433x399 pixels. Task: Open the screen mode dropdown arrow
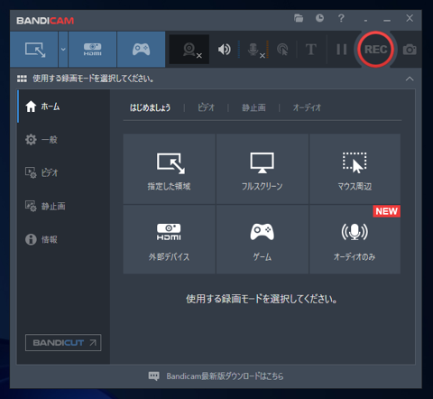click(63, 50)
